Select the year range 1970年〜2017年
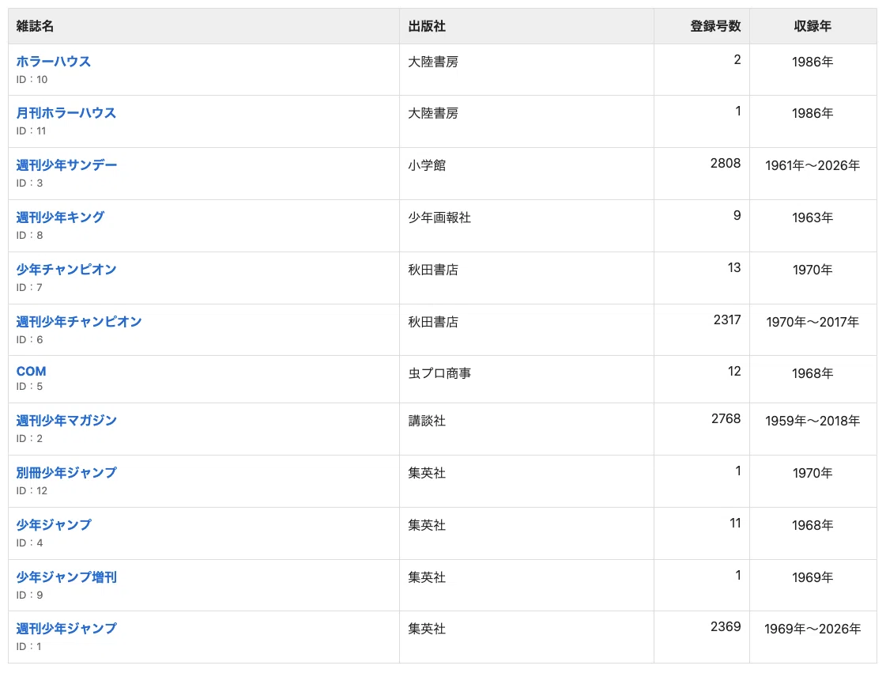The height and width of the screenshot is (673, 886). (812, 322)
